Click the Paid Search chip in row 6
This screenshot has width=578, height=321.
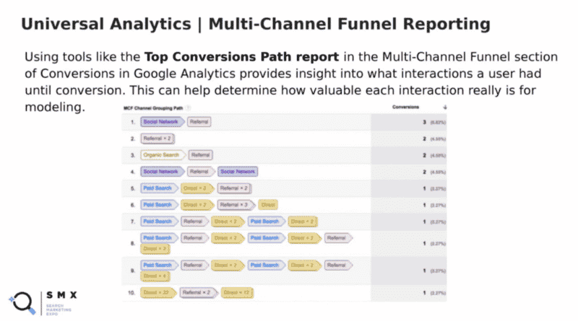coord(159,205)
